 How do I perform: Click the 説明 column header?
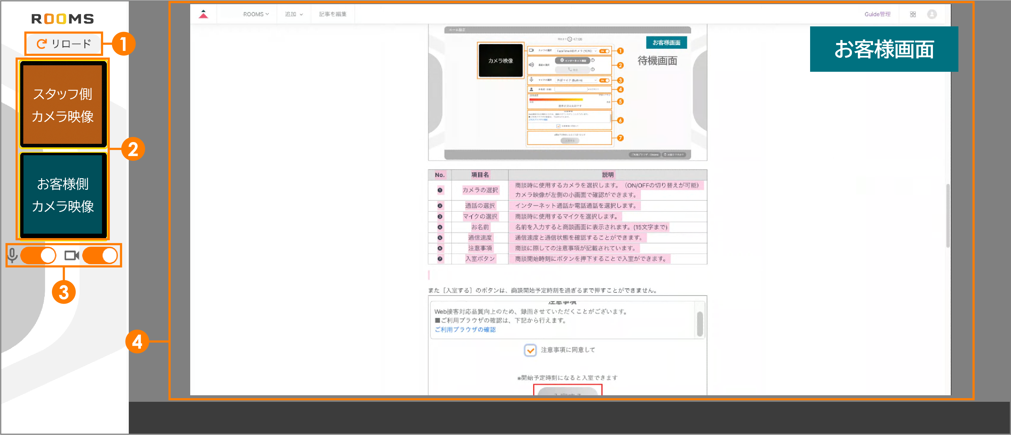[x=607, y=175]
